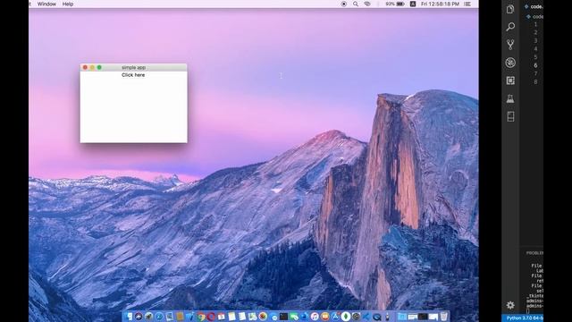572x322 pixels.
Task: Open the VS Code Search magnifier icon
Action: 510,26
